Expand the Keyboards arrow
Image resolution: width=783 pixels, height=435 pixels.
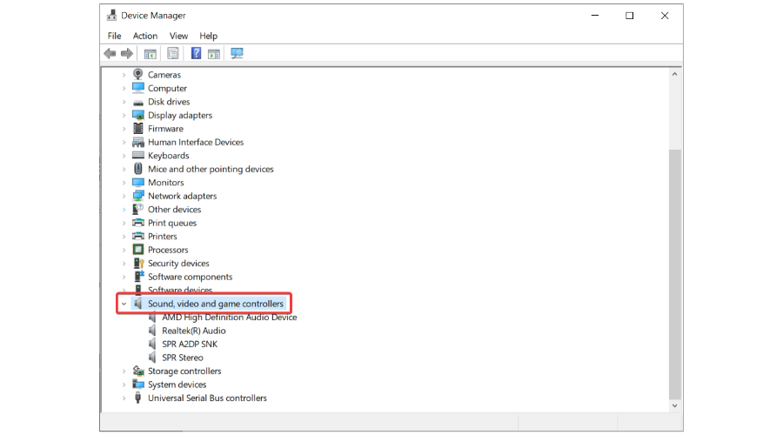[124, 156]
